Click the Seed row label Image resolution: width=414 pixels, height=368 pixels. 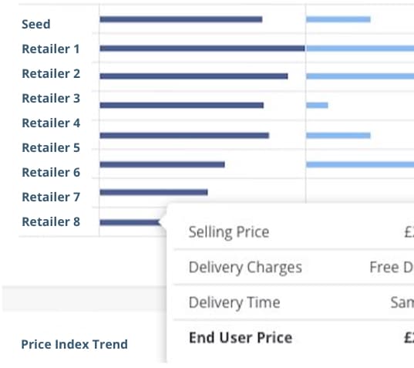click(36, 25)
